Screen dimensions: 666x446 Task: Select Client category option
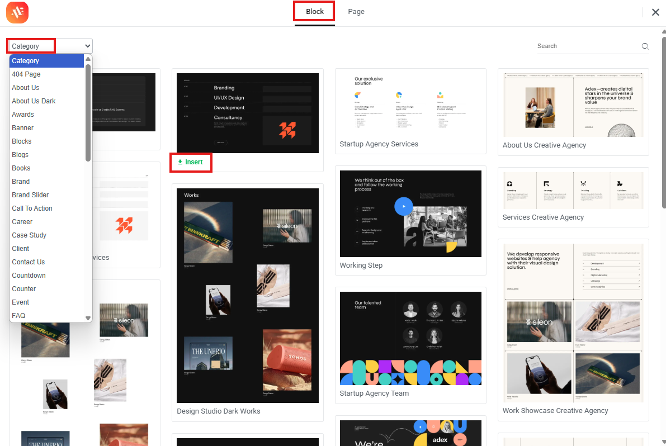47,249
